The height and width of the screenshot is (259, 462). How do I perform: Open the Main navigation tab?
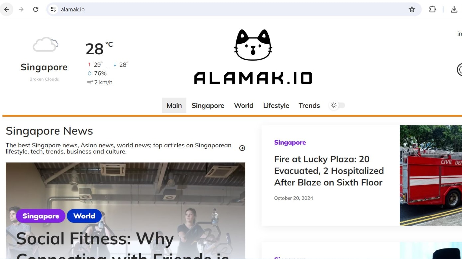[174, 105]
